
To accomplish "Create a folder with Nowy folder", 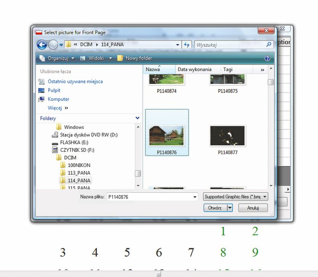I will [x=135, y=58].
